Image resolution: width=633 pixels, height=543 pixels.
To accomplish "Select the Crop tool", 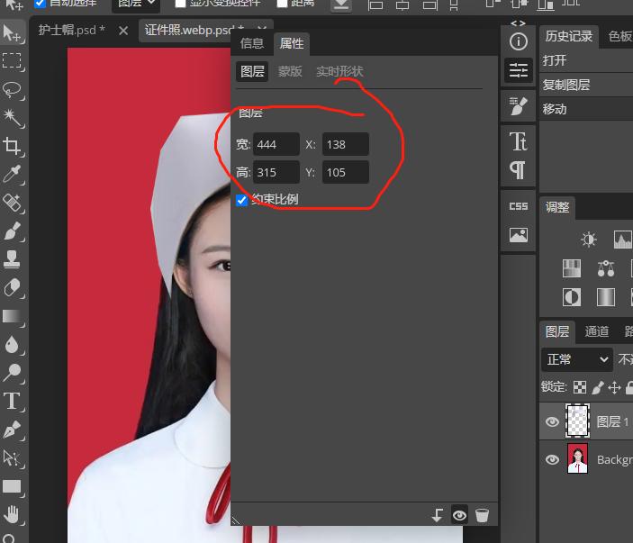I will click(x=13, y=146).
